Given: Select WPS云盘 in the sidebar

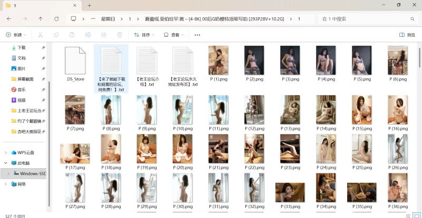Looking at the screenshot, I should (x=26, y=152).
